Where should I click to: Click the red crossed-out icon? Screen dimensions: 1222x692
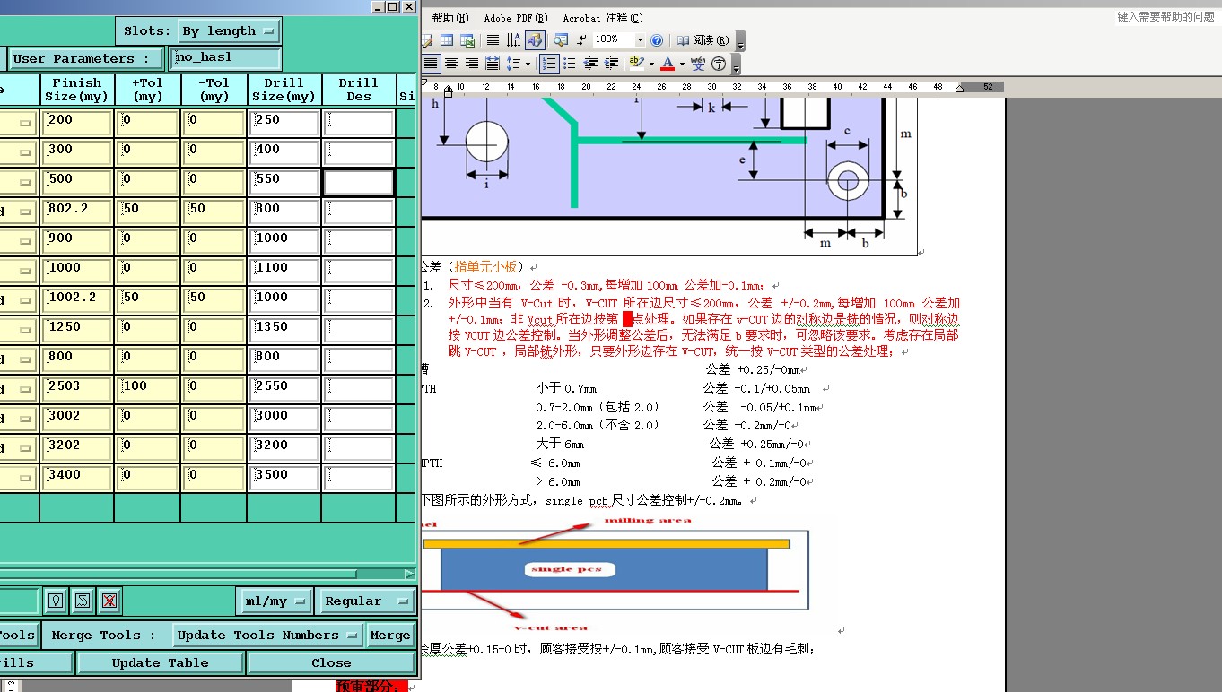pyautogui.click(x=109, y=601)
